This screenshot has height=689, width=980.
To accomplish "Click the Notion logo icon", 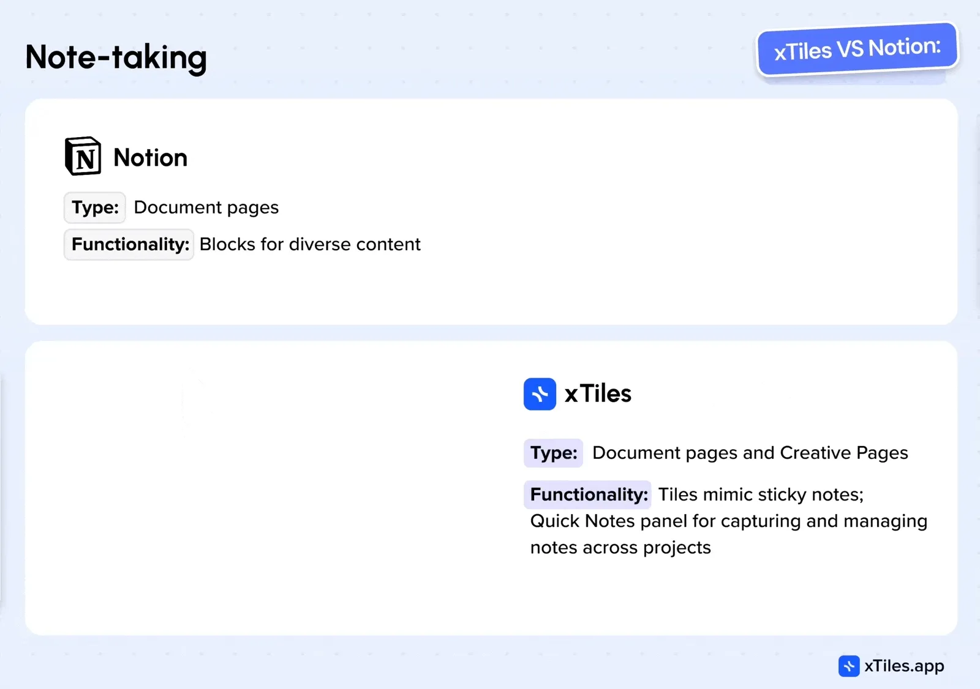I will (83, 157).
